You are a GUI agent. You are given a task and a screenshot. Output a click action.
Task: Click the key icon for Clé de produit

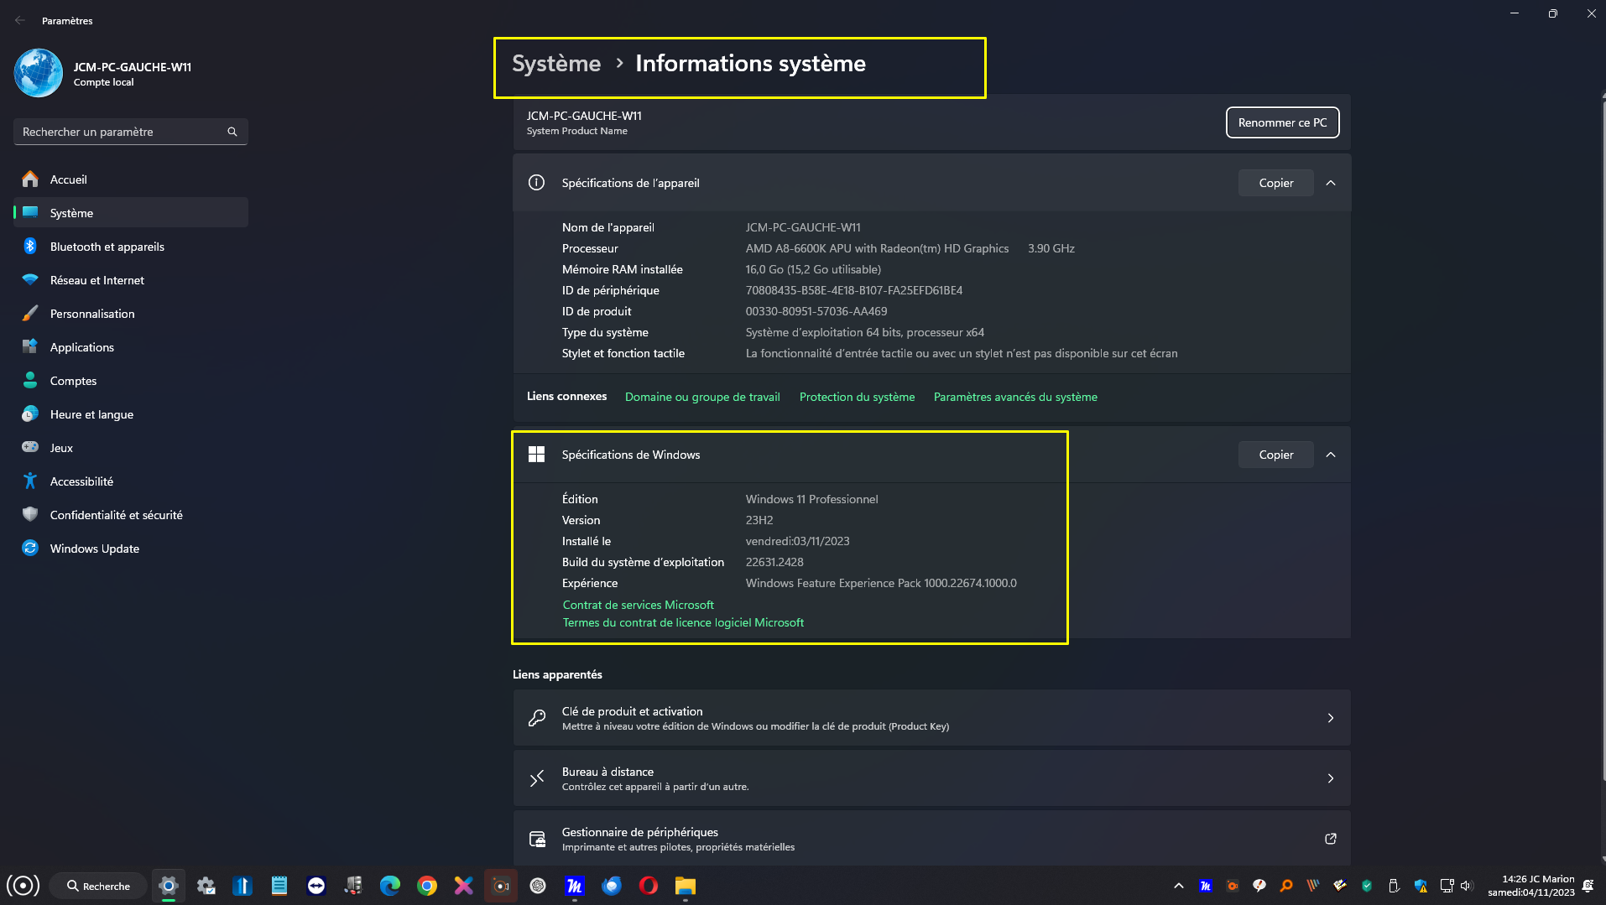coord(537,718)
